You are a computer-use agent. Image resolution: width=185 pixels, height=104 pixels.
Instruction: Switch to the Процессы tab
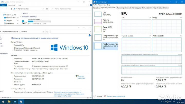pos(97,8)
